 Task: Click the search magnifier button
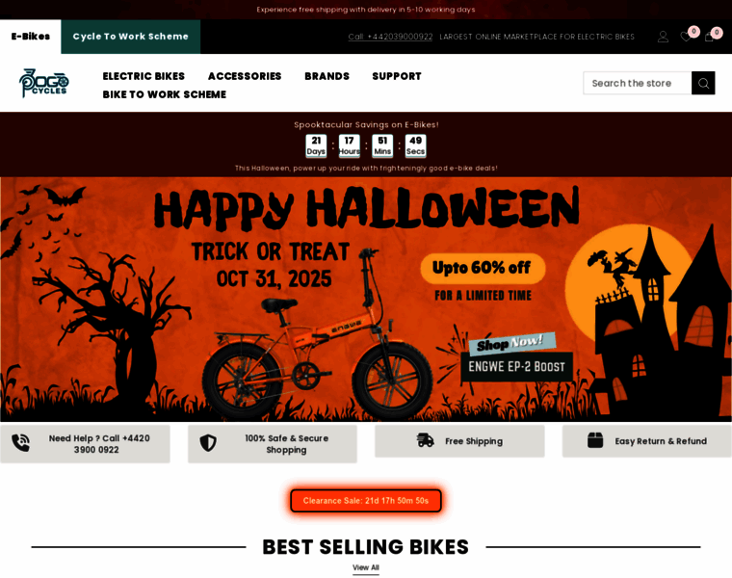click(703, 83)
